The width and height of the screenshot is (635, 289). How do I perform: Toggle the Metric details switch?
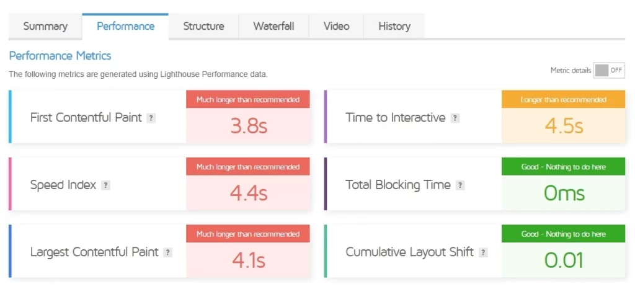coord(609,70)
